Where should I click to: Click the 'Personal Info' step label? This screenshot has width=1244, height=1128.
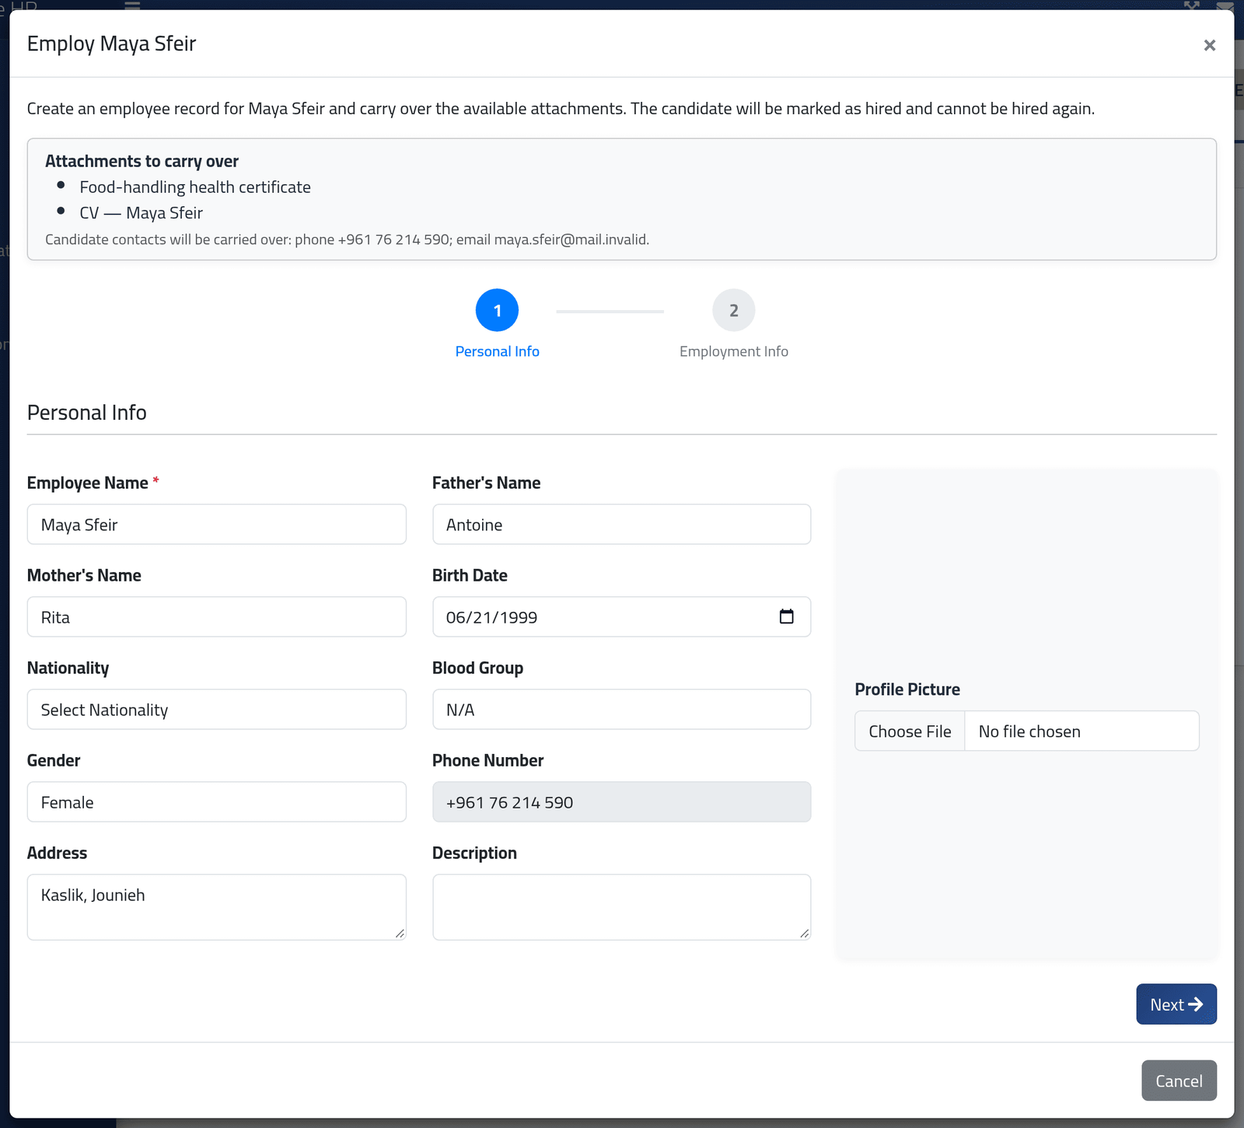[497, 351]
